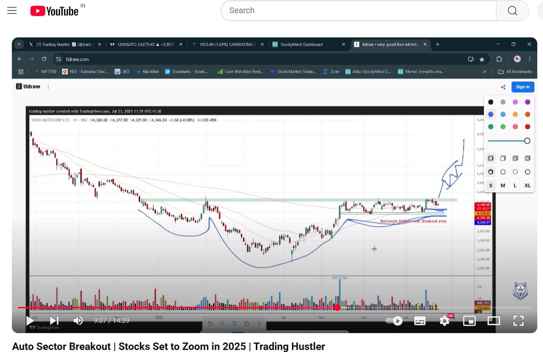543x352 pixels.
Task: Toggle the autoplay switch
Action: coord(394,321)
